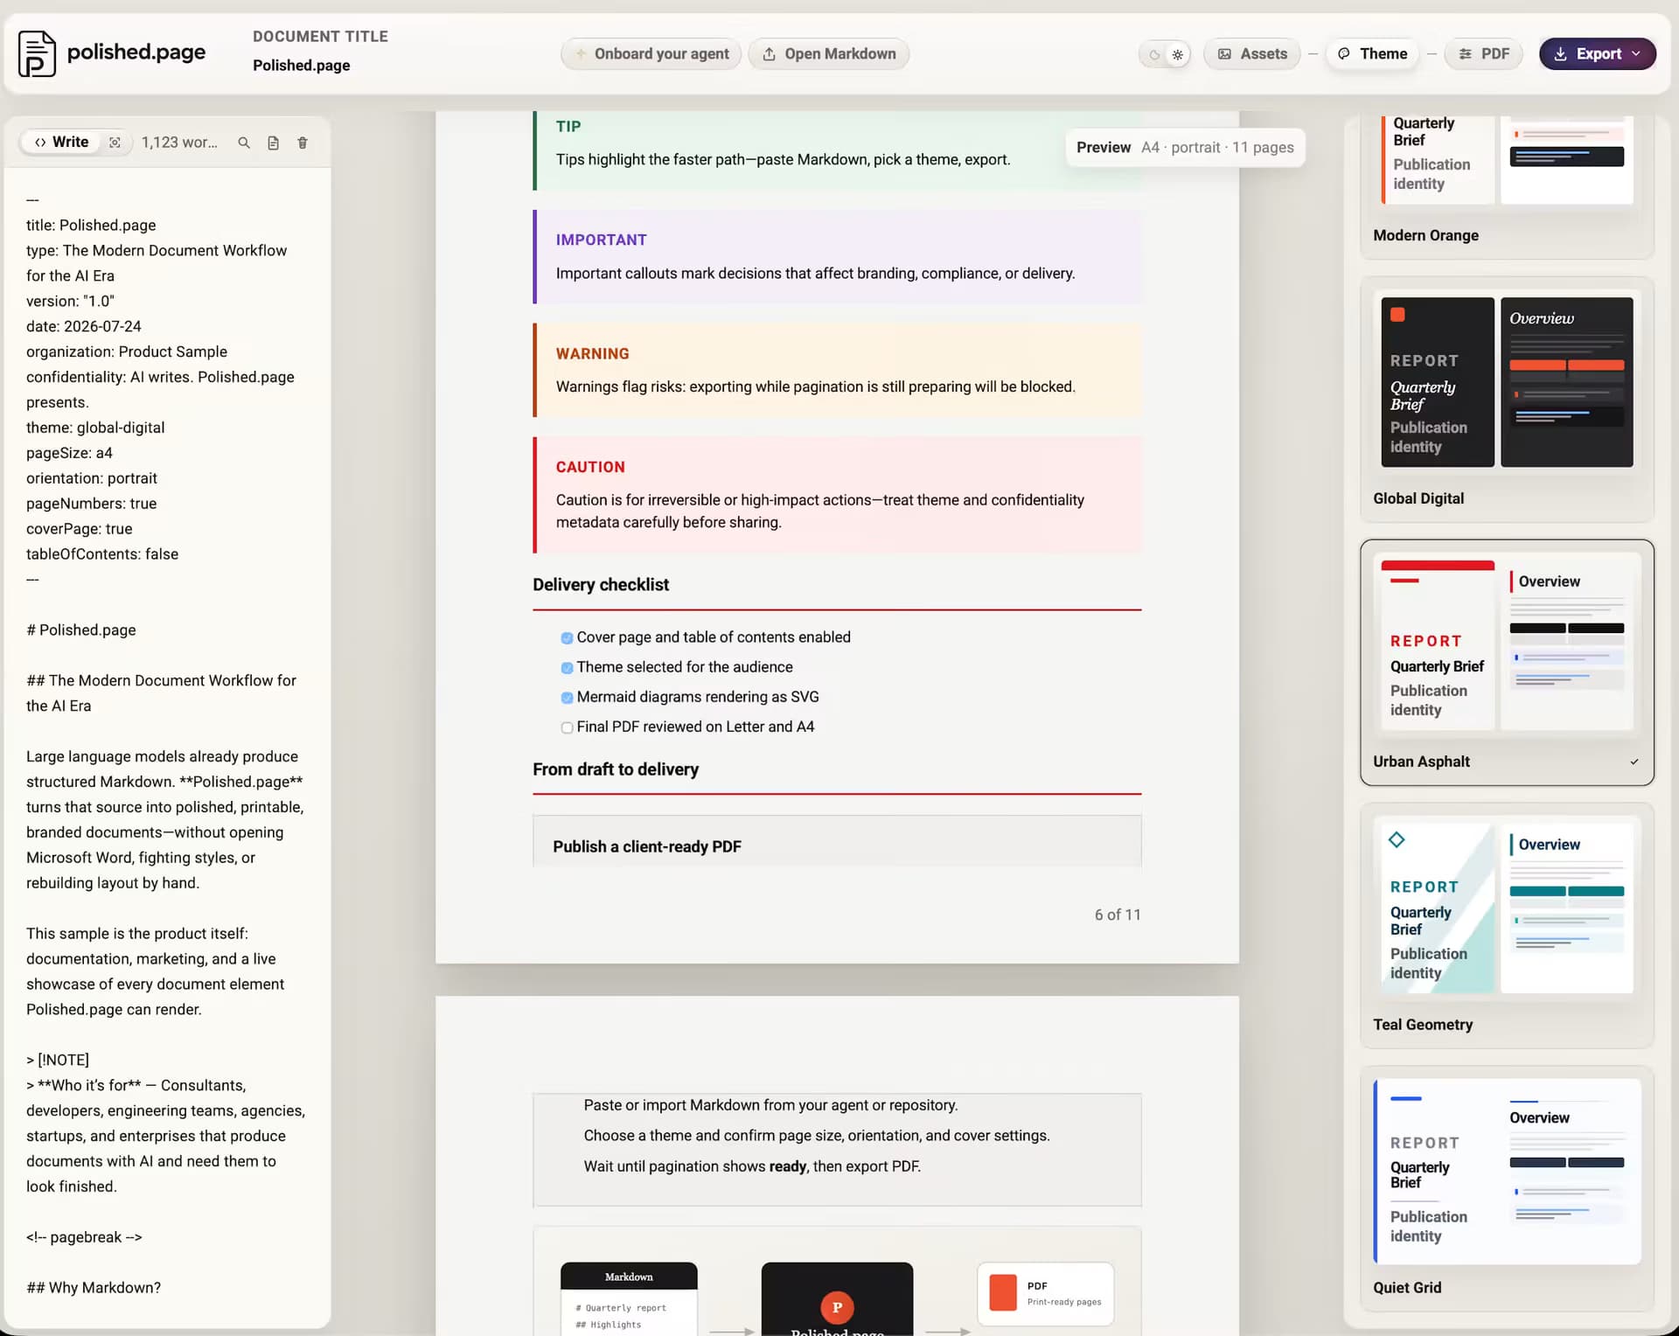Viewport: 1679px width, 1336px height.
Task: Click the 'Delivery checklist' heading in preview
Action: point(601,585)
